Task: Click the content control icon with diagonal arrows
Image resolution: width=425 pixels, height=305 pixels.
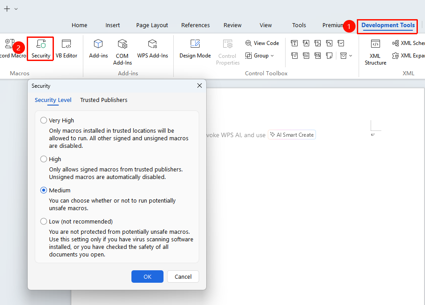Action: (x=329, y=43)
